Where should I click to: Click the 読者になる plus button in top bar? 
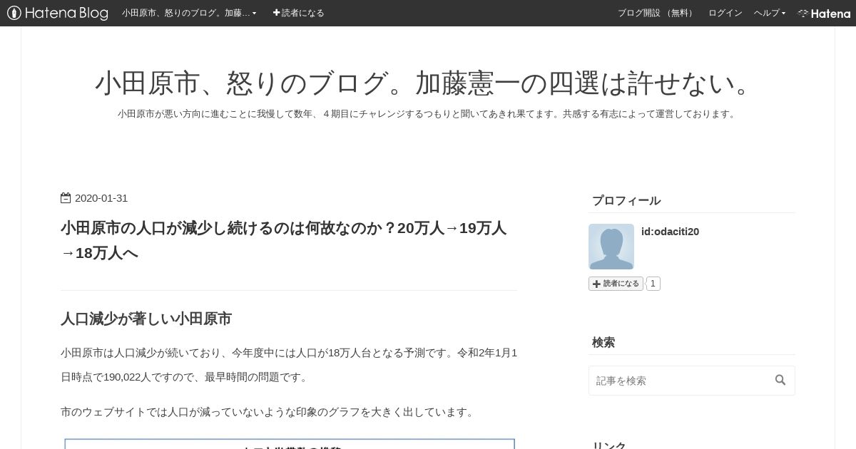(x=299, y=13)
